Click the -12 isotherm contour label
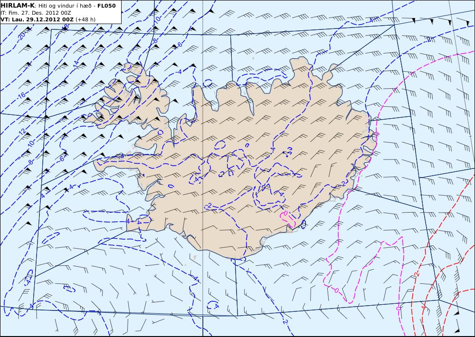475x337 pixels. point(22,131)
